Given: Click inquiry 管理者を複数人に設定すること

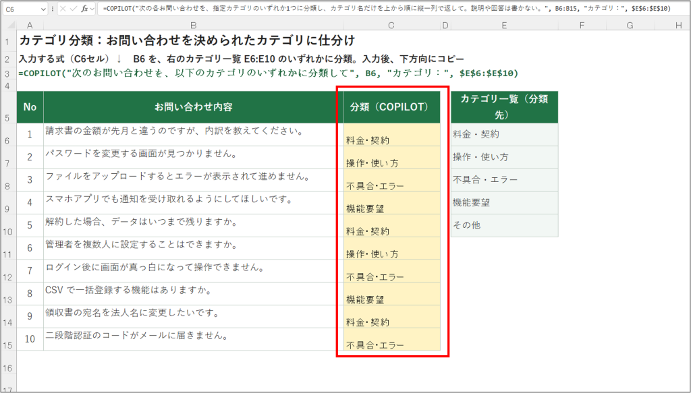Looking at the screenshot, I should 194,248.
